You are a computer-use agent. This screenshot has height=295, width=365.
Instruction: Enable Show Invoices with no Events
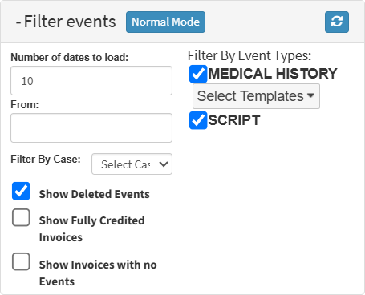[x=21, y=261]
